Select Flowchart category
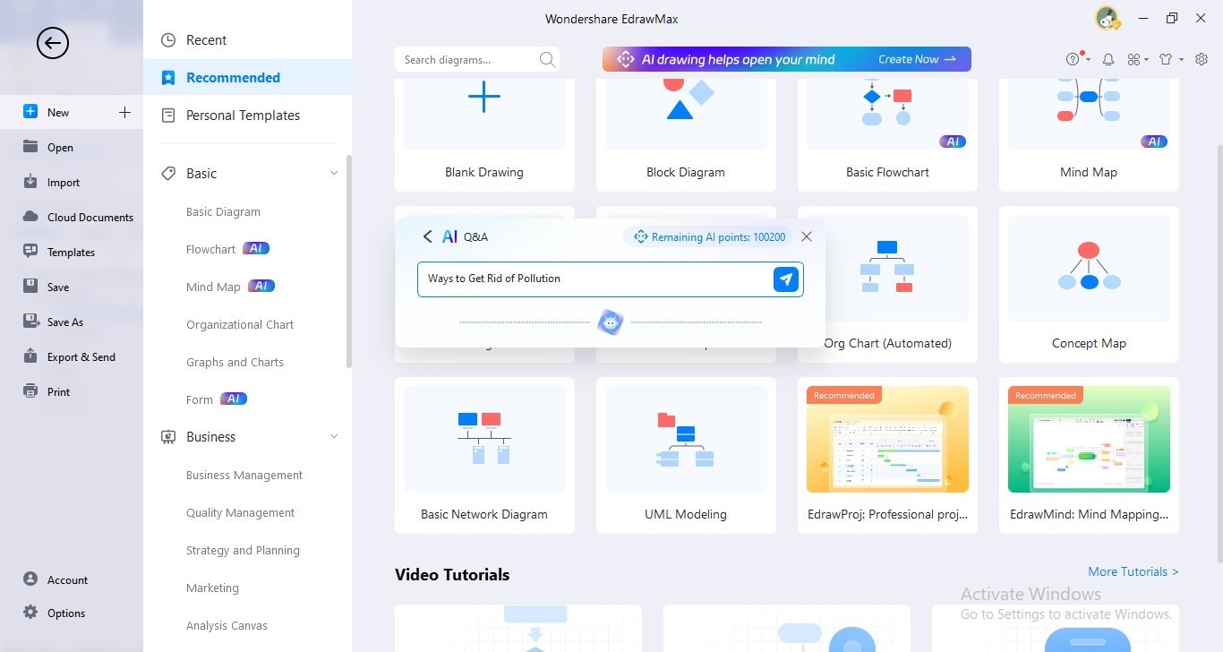This screenshot has width=1223, height=652. click(x=210, y=249)
